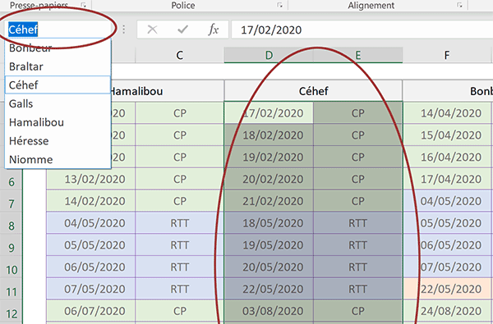The image size is (493, 324).
Task: Click cell with date 21/02/2020
Action: [269, 201]
